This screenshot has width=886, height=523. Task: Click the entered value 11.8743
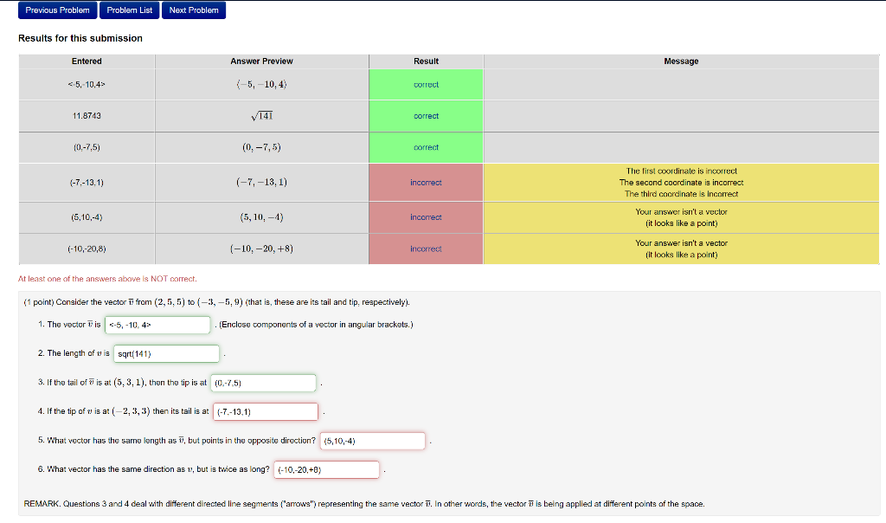(87, 116)
